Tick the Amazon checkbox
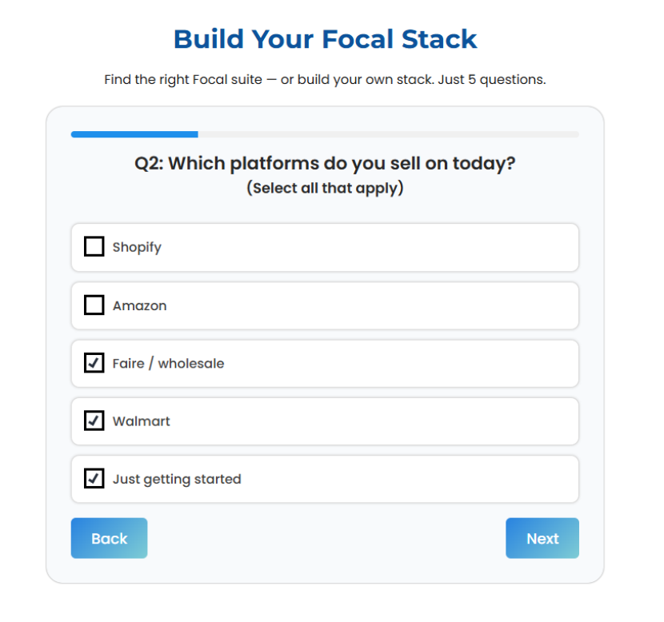This screenshot has width=664, height=622. point(94,305)
